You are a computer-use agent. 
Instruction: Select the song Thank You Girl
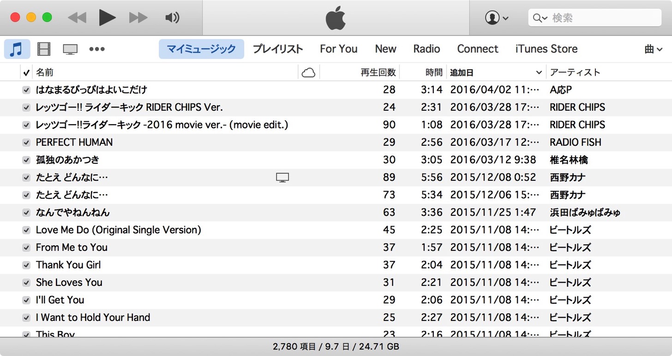point(68,265)
